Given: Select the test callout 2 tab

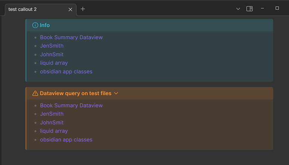Looking at the screenshot, I should [34, 9].
